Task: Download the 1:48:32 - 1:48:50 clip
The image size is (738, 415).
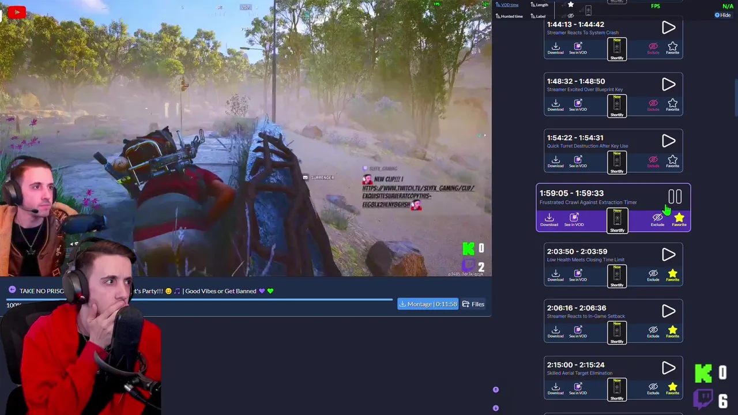Action: (555, 105)
